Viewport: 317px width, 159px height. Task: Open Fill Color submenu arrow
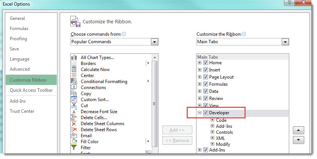pos(148,141)
